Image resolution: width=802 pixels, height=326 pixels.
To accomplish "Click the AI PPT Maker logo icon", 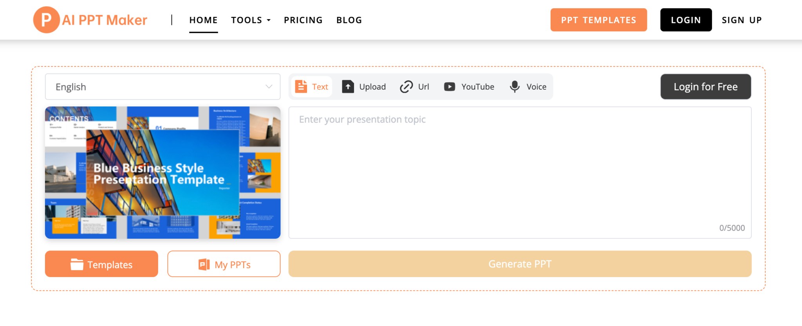I will pos(46,20).
